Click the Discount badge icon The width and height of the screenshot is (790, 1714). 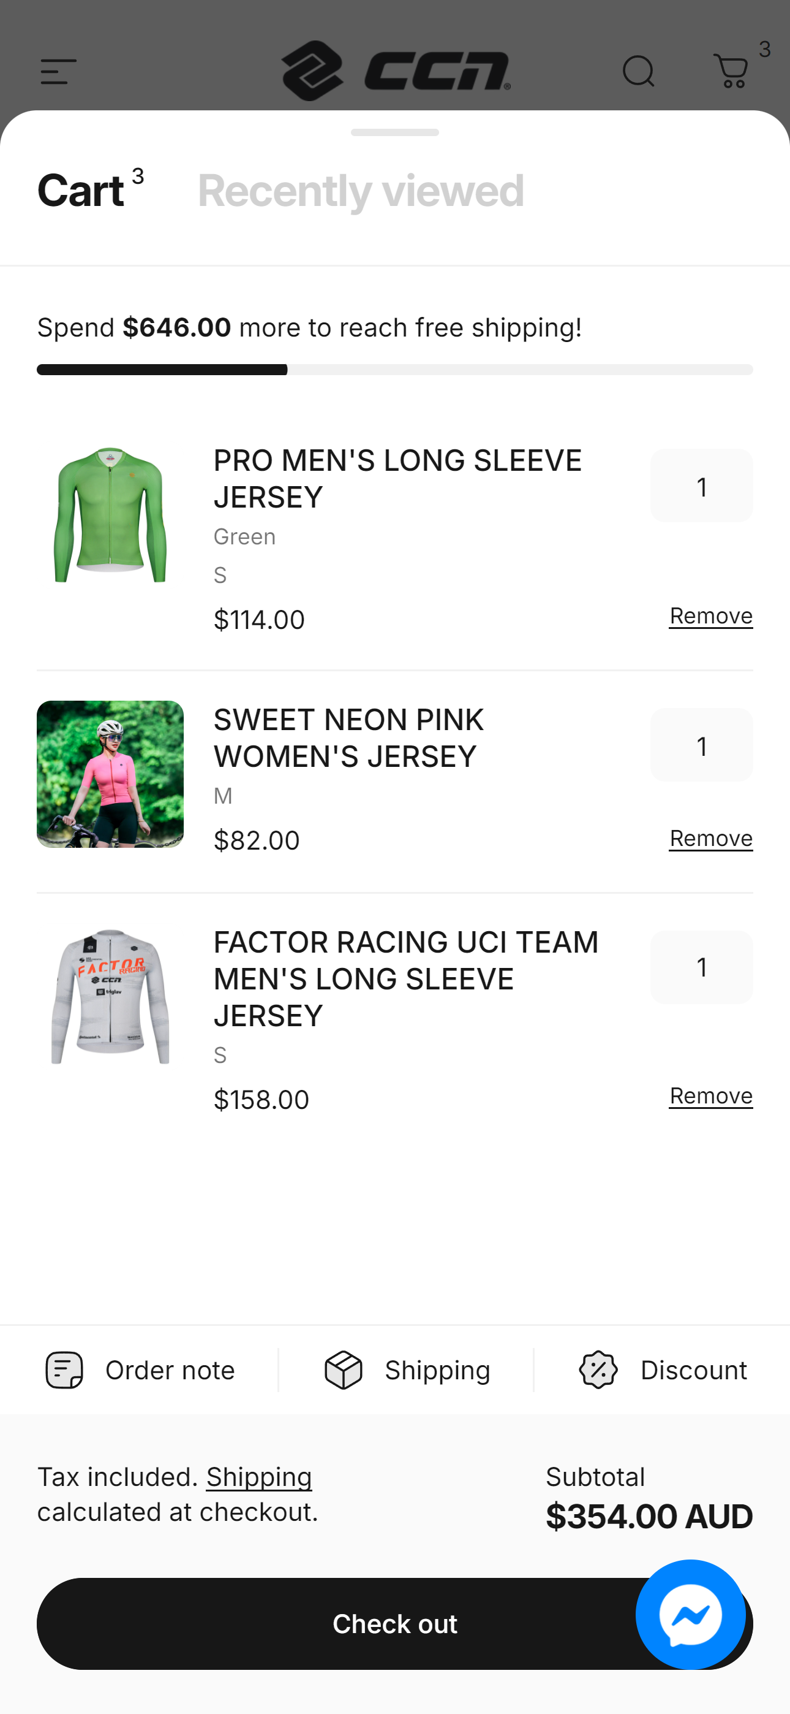tap(598, 1370)
